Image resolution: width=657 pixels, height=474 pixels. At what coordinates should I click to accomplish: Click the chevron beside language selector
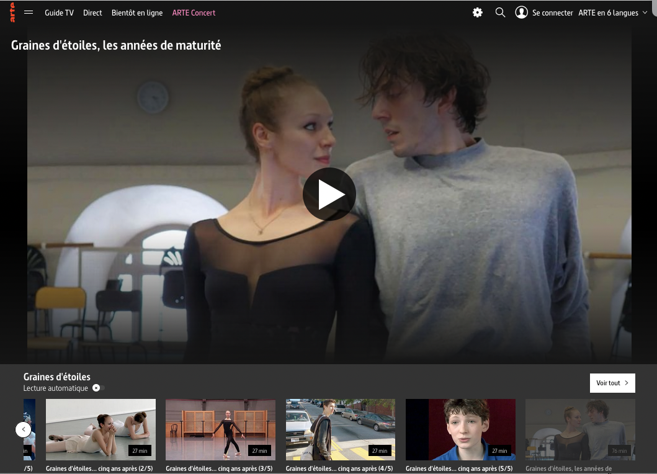(x=645, y=12)
